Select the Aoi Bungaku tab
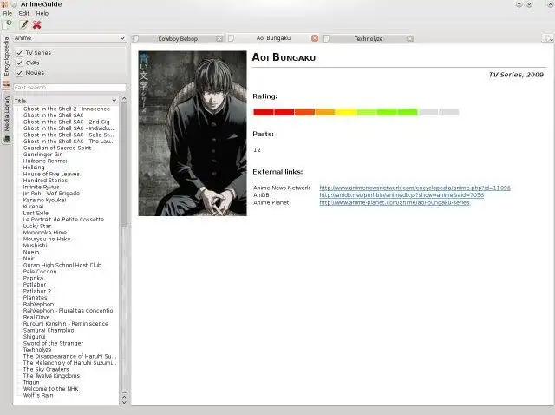555x415 pixels. (273, 38)
